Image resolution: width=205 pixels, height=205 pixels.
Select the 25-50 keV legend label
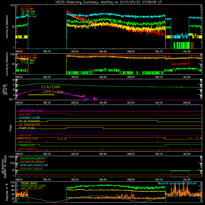tap(28, 14)
